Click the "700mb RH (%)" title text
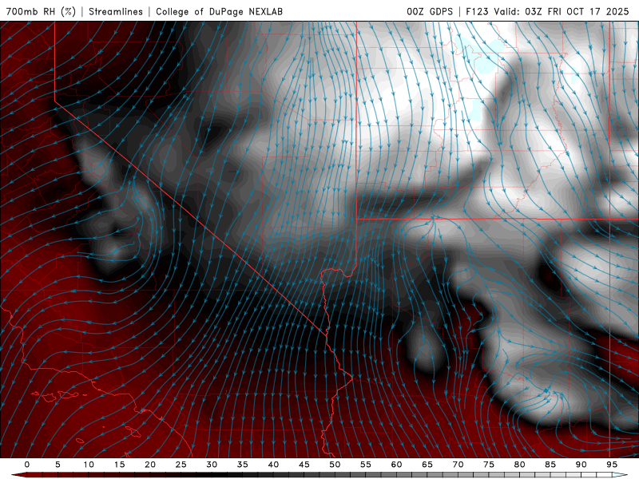Image resolution: width=639 pixels, height=479 pixels. (41, 11)
